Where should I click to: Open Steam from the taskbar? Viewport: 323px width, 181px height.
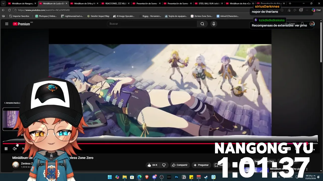click(206, 177)
